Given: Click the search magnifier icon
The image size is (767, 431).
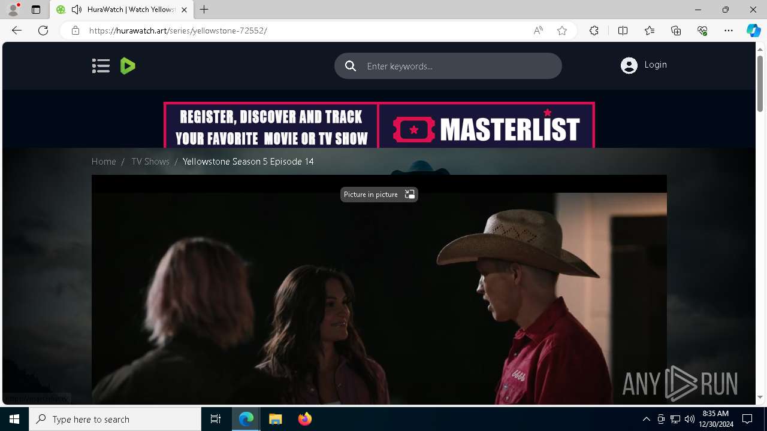Looking at the screenshot, I should pyautogui.click(x=351, y=66).
